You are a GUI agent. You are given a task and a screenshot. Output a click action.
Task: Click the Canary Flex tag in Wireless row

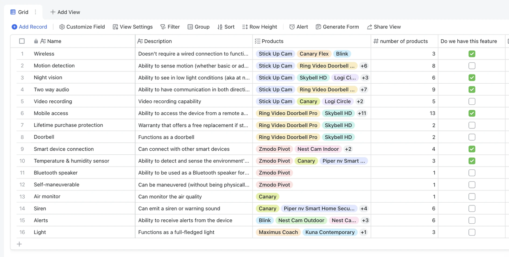click(314, 54)
